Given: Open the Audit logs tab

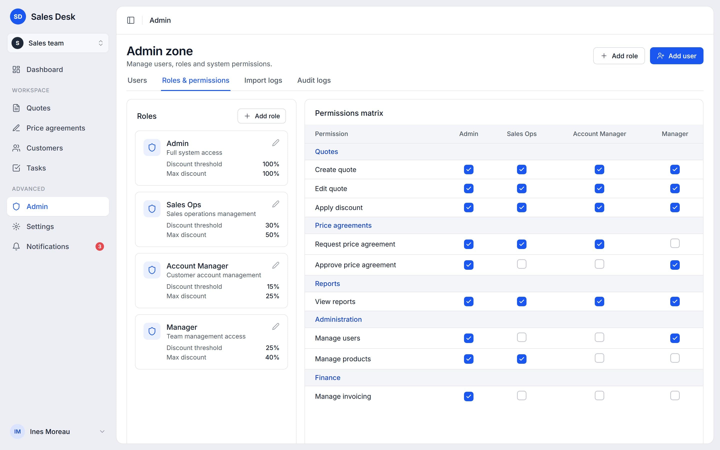Looking at the screenshot, I should click(x=314, y=80).
